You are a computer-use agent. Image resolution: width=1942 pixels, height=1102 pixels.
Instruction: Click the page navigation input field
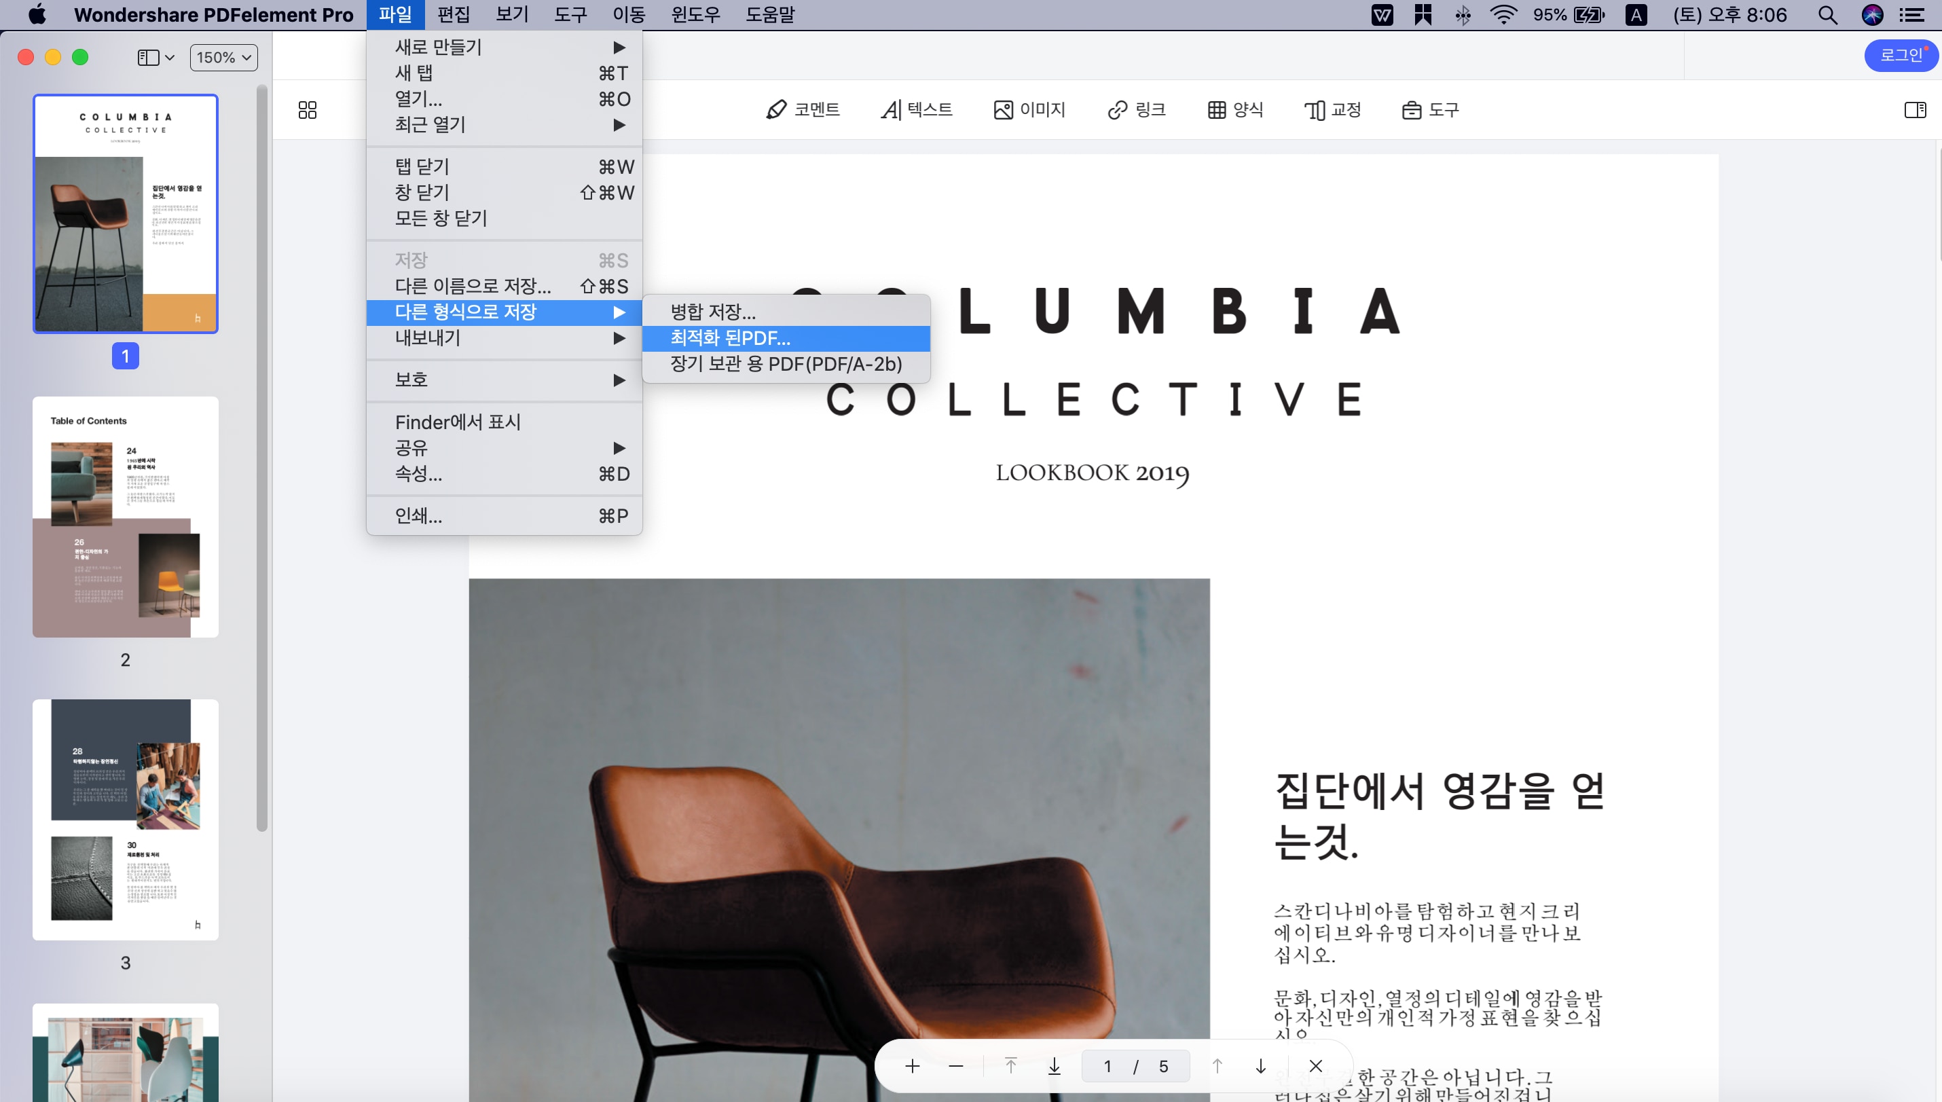point(1108,1066)
